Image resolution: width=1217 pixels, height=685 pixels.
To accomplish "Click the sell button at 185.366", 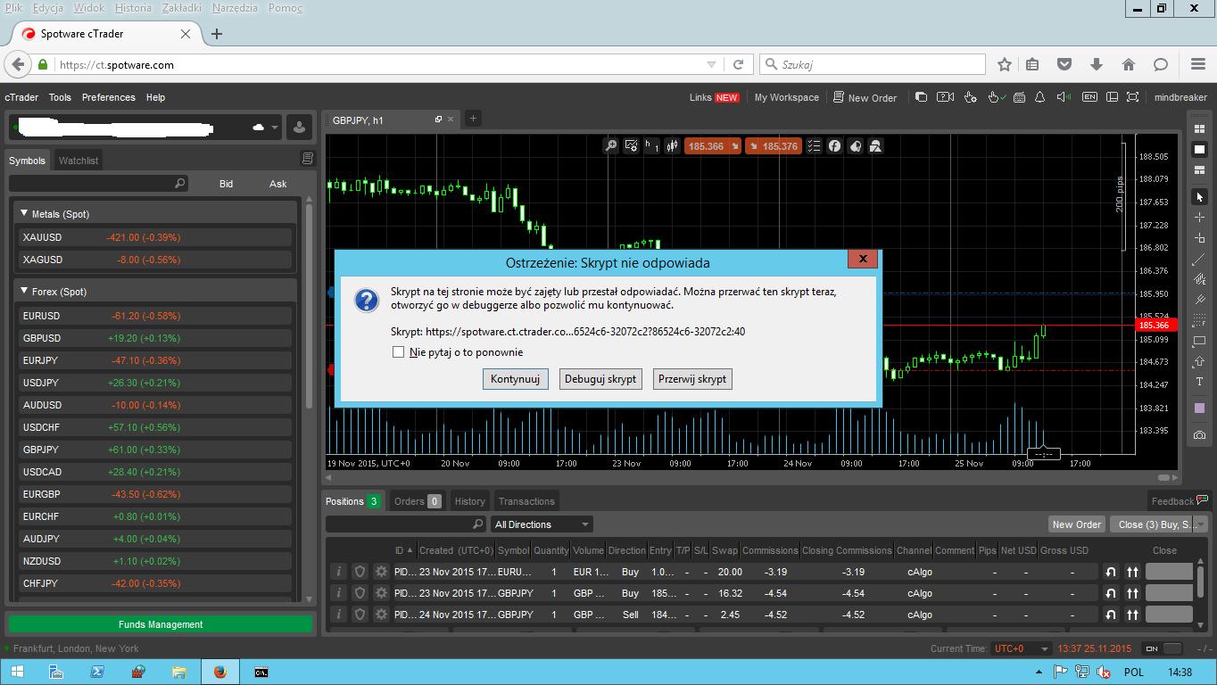I will [x=712, y=145].
